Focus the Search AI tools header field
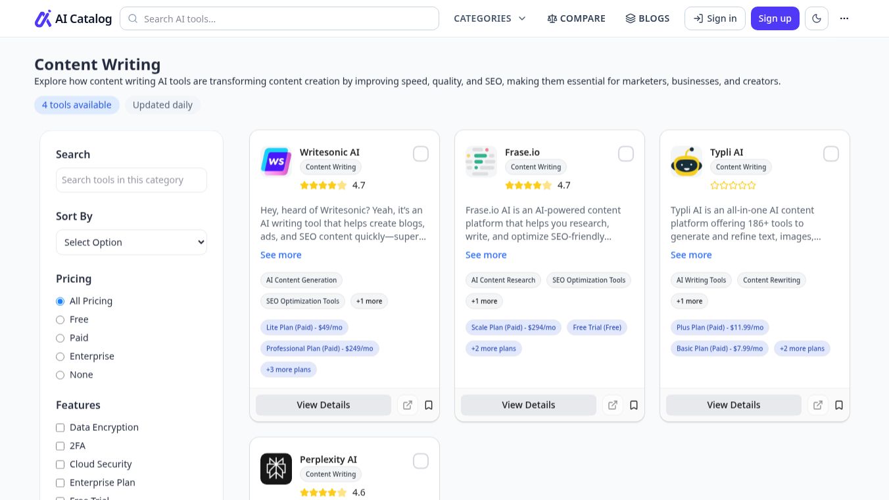 click(279, 18)
